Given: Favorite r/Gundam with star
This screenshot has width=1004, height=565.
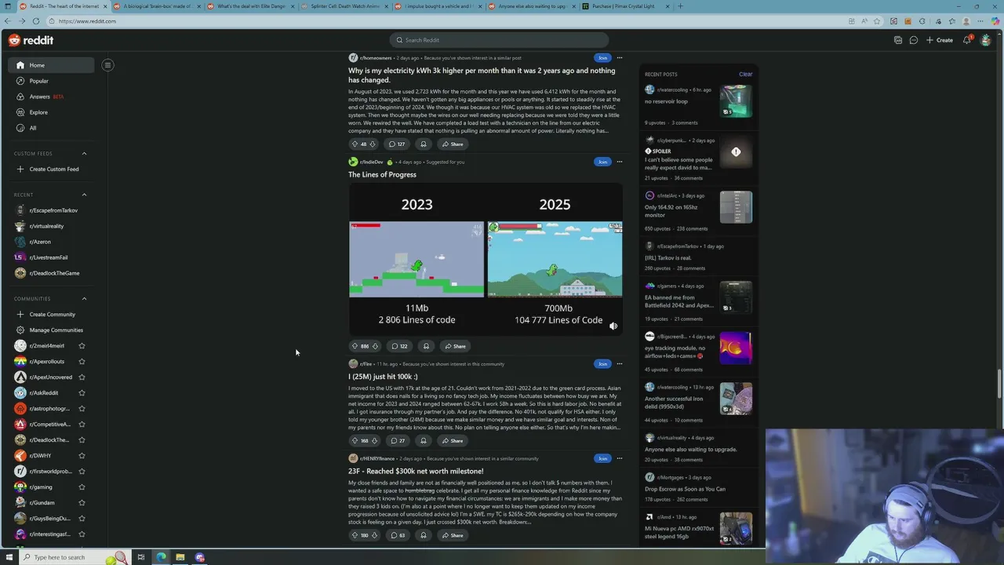Looking at the screenshot, I should tap(82, 502).
